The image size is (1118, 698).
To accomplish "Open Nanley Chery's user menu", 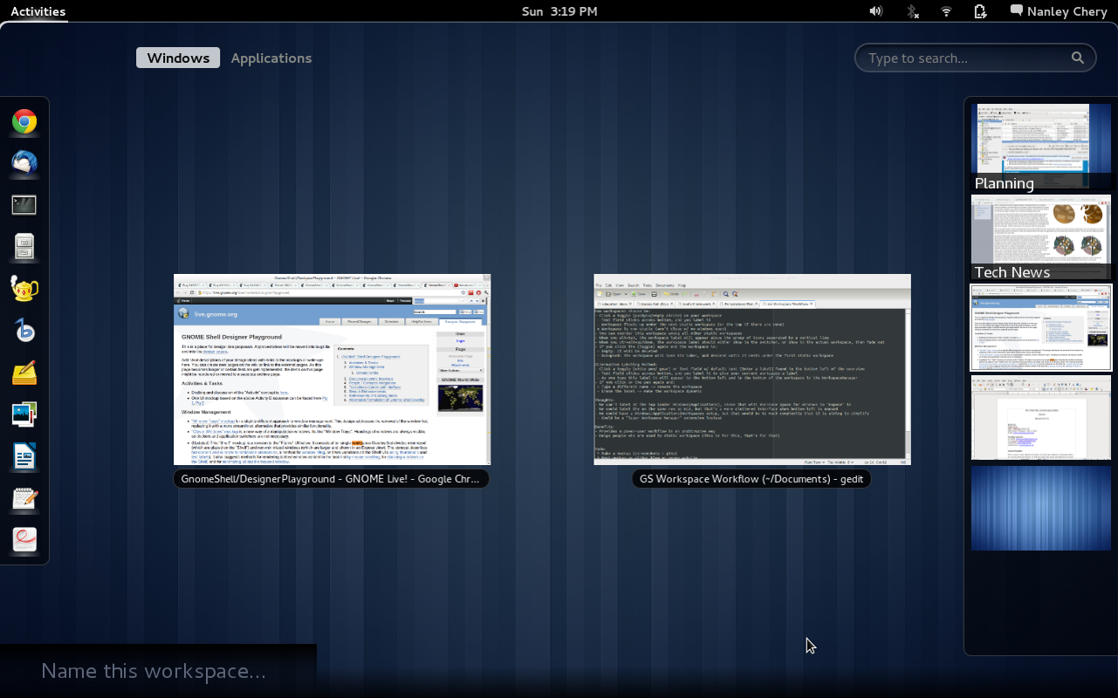I will coord(1059,11).
